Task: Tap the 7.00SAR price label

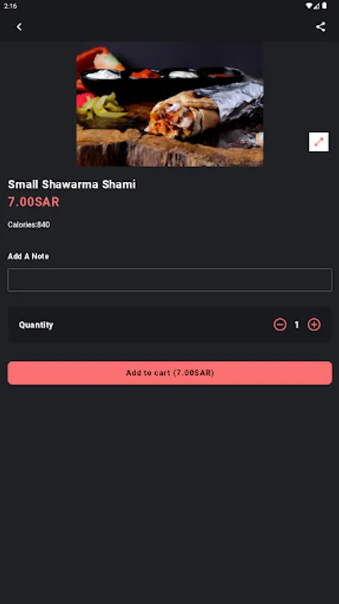Action: tap(33, 202)
